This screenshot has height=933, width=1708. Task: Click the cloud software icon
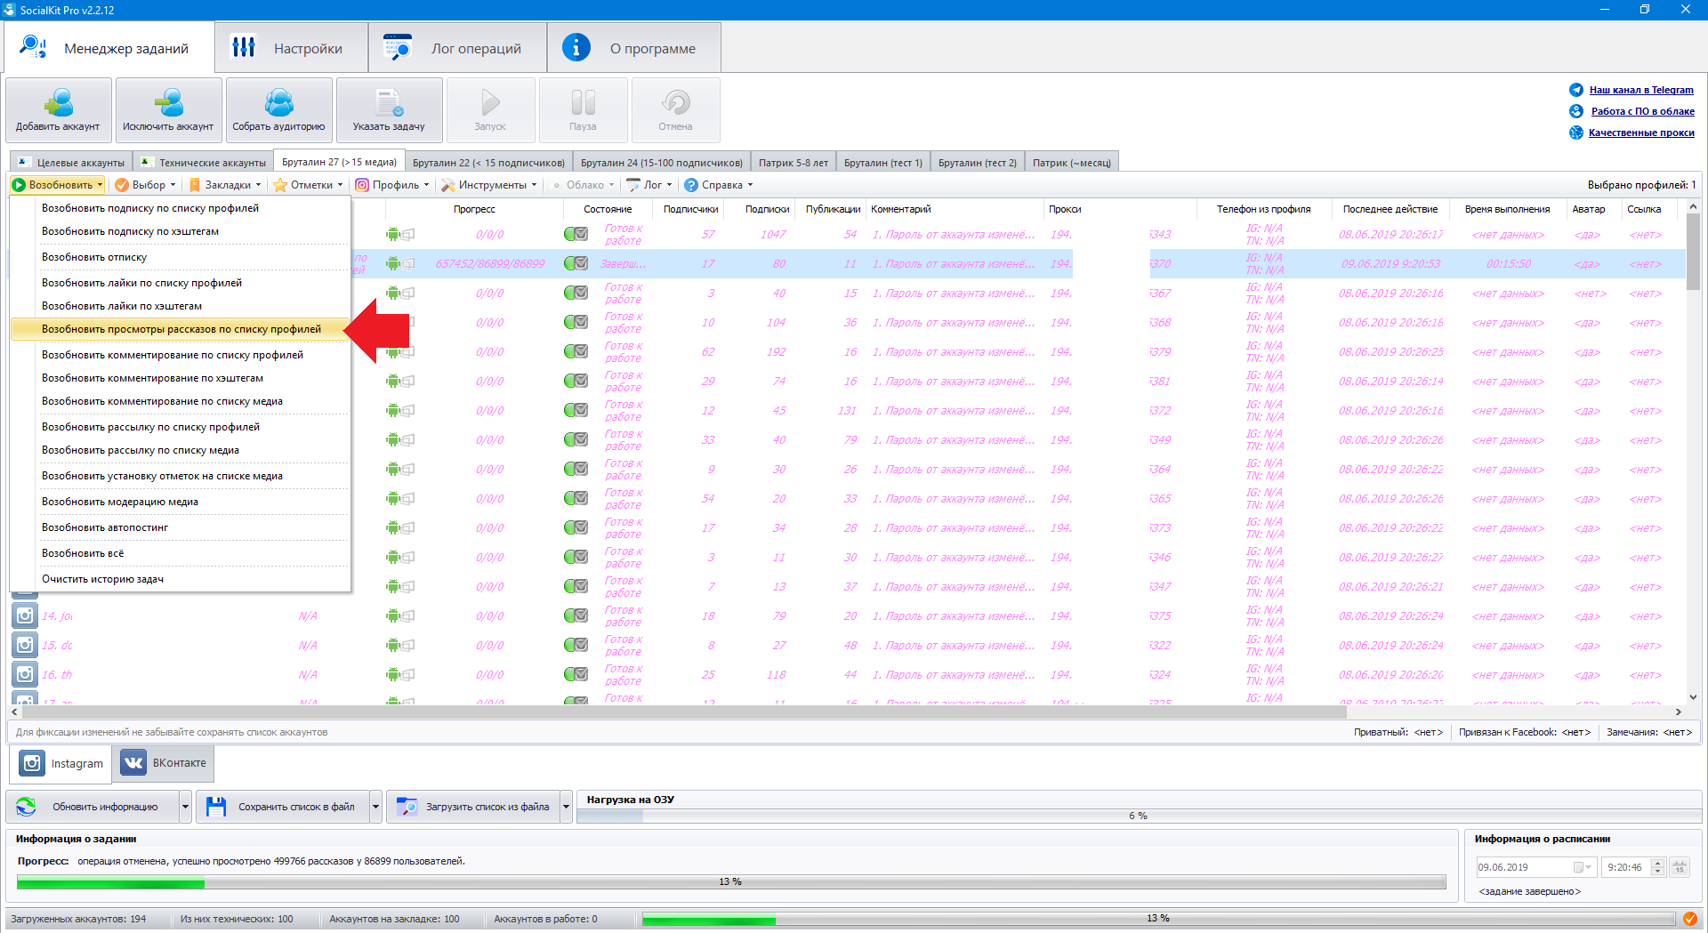tap(1576, 111)
